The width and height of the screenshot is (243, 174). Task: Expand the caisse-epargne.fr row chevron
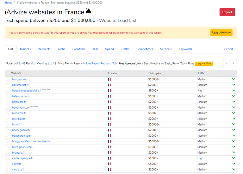point(234,158)
